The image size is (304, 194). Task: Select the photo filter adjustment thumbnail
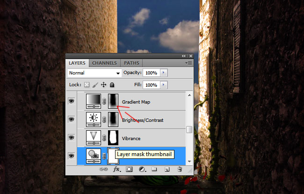coord(94,156)
